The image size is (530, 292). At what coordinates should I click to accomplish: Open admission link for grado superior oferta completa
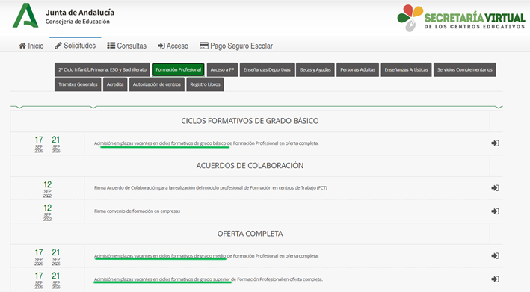[x=209, y=279]
